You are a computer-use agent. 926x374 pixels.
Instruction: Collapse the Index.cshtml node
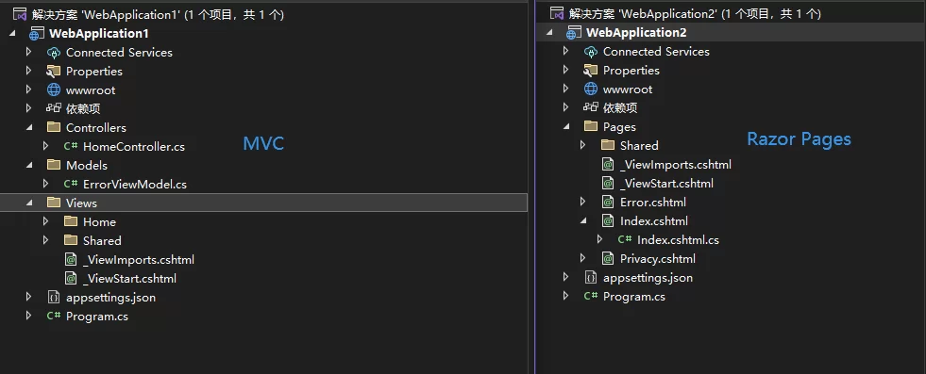583,221
